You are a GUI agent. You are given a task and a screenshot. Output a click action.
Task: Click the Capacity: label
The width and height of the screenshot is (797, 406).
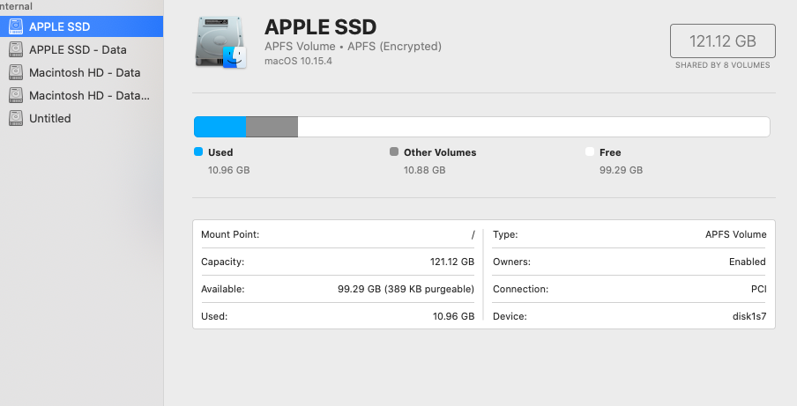point(223,262)
